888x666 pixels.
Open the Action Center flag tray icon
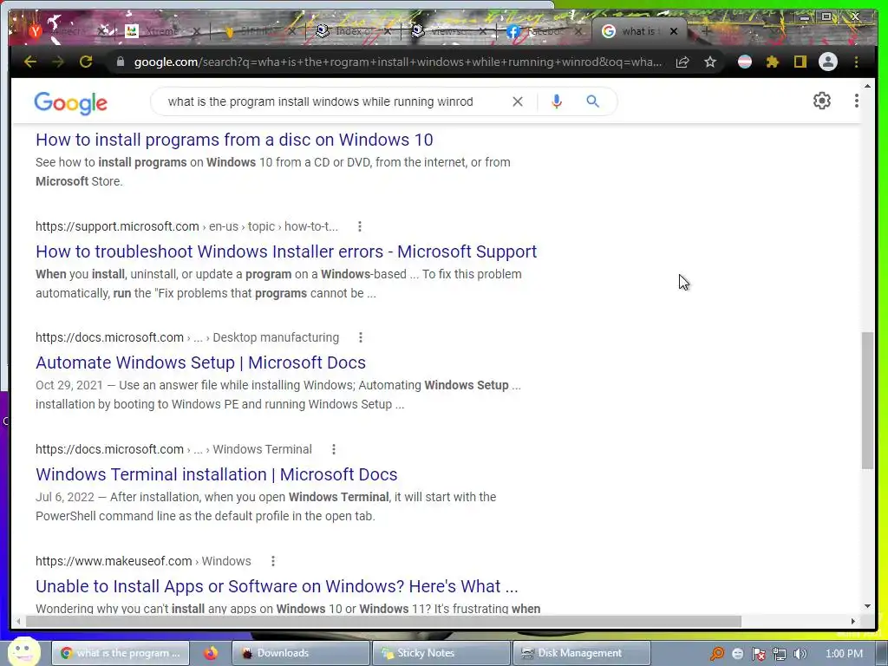(758, 654)
